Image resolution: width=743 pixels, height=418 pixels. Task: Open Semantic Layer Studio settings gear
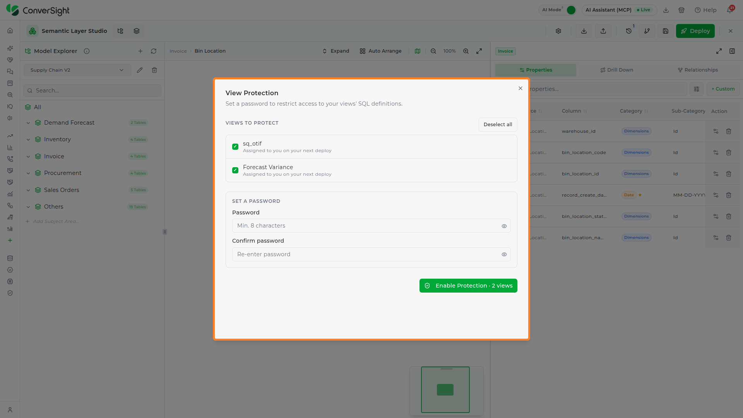pyautogui.click(x=558, y=31)
